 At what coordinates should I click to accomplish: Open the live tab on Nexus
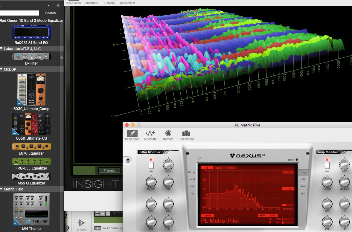[303, 186]
